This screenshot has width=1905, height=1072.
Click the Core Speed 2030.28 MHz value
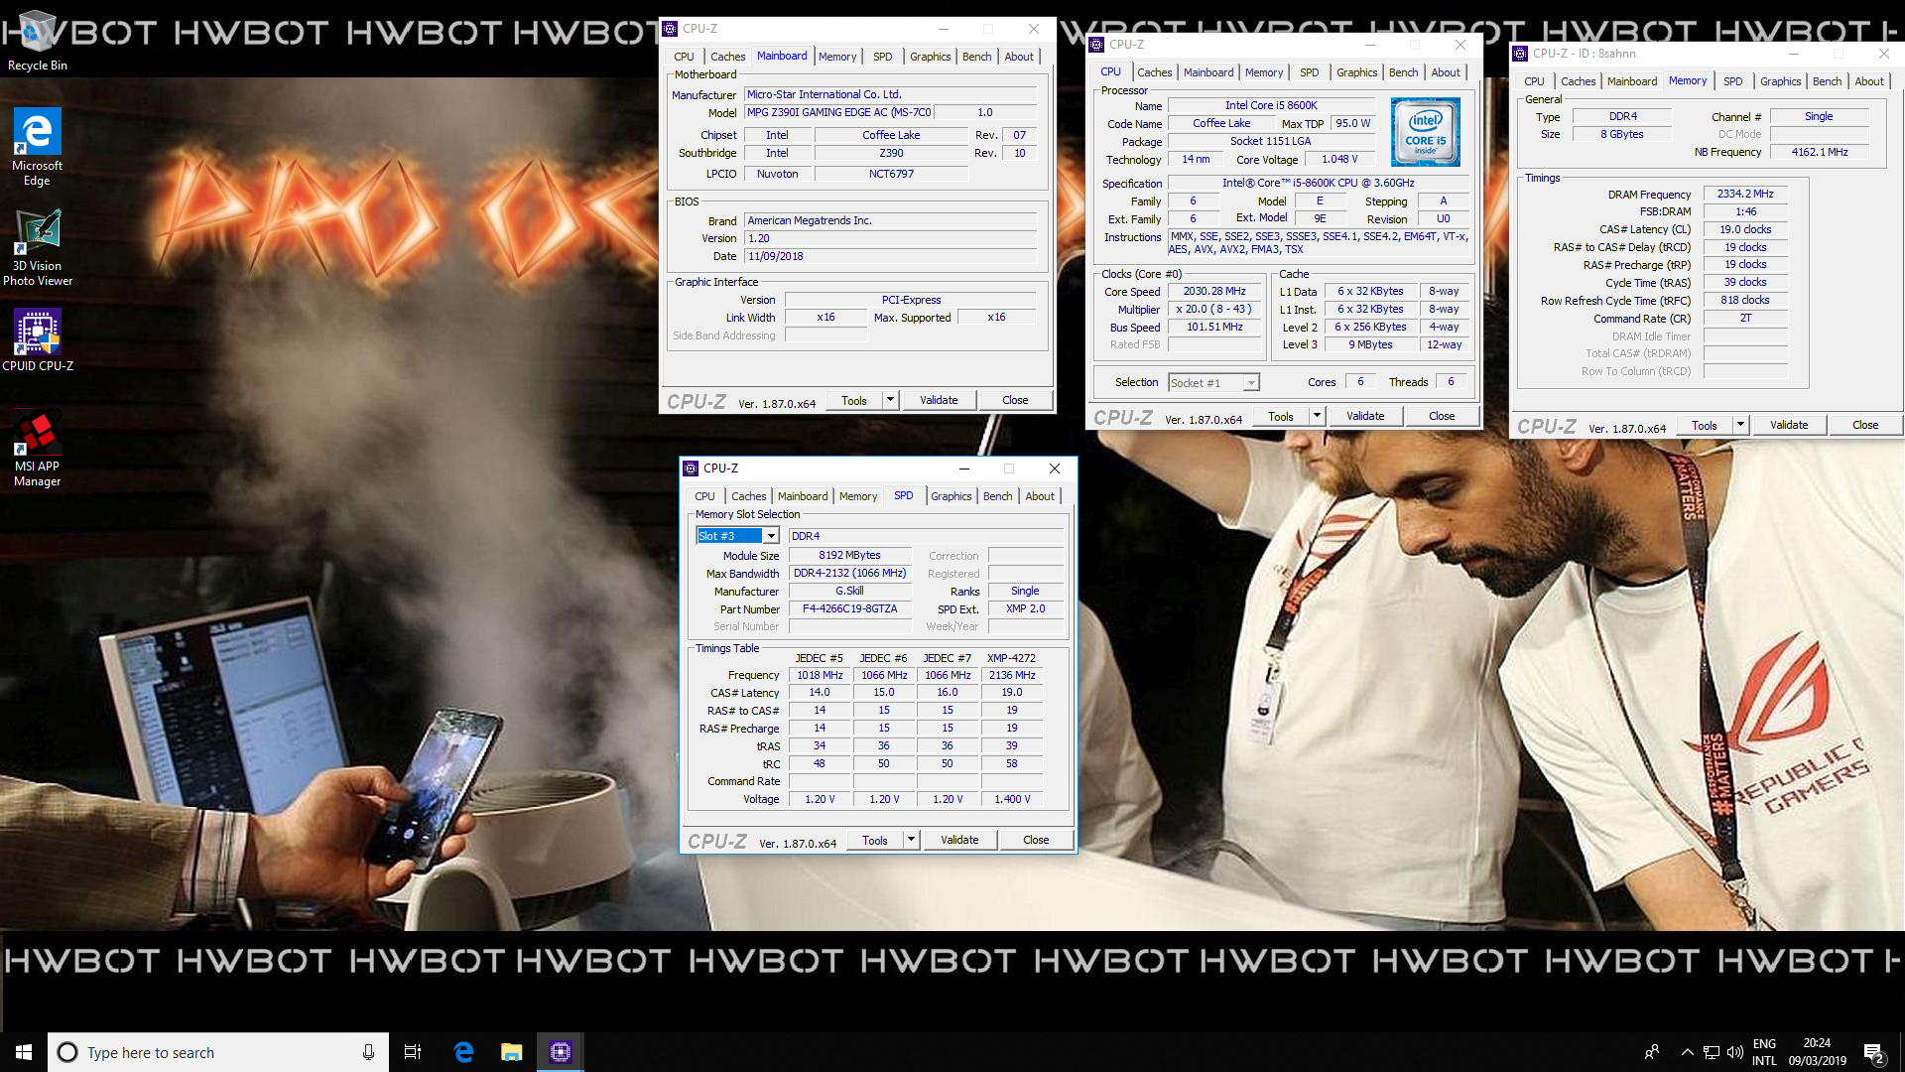1214,292
